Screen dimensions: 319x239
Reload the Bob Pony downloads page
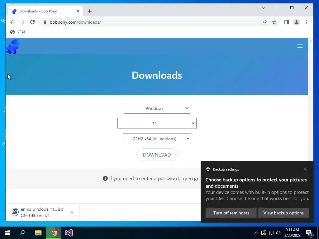tap(32, 22)
